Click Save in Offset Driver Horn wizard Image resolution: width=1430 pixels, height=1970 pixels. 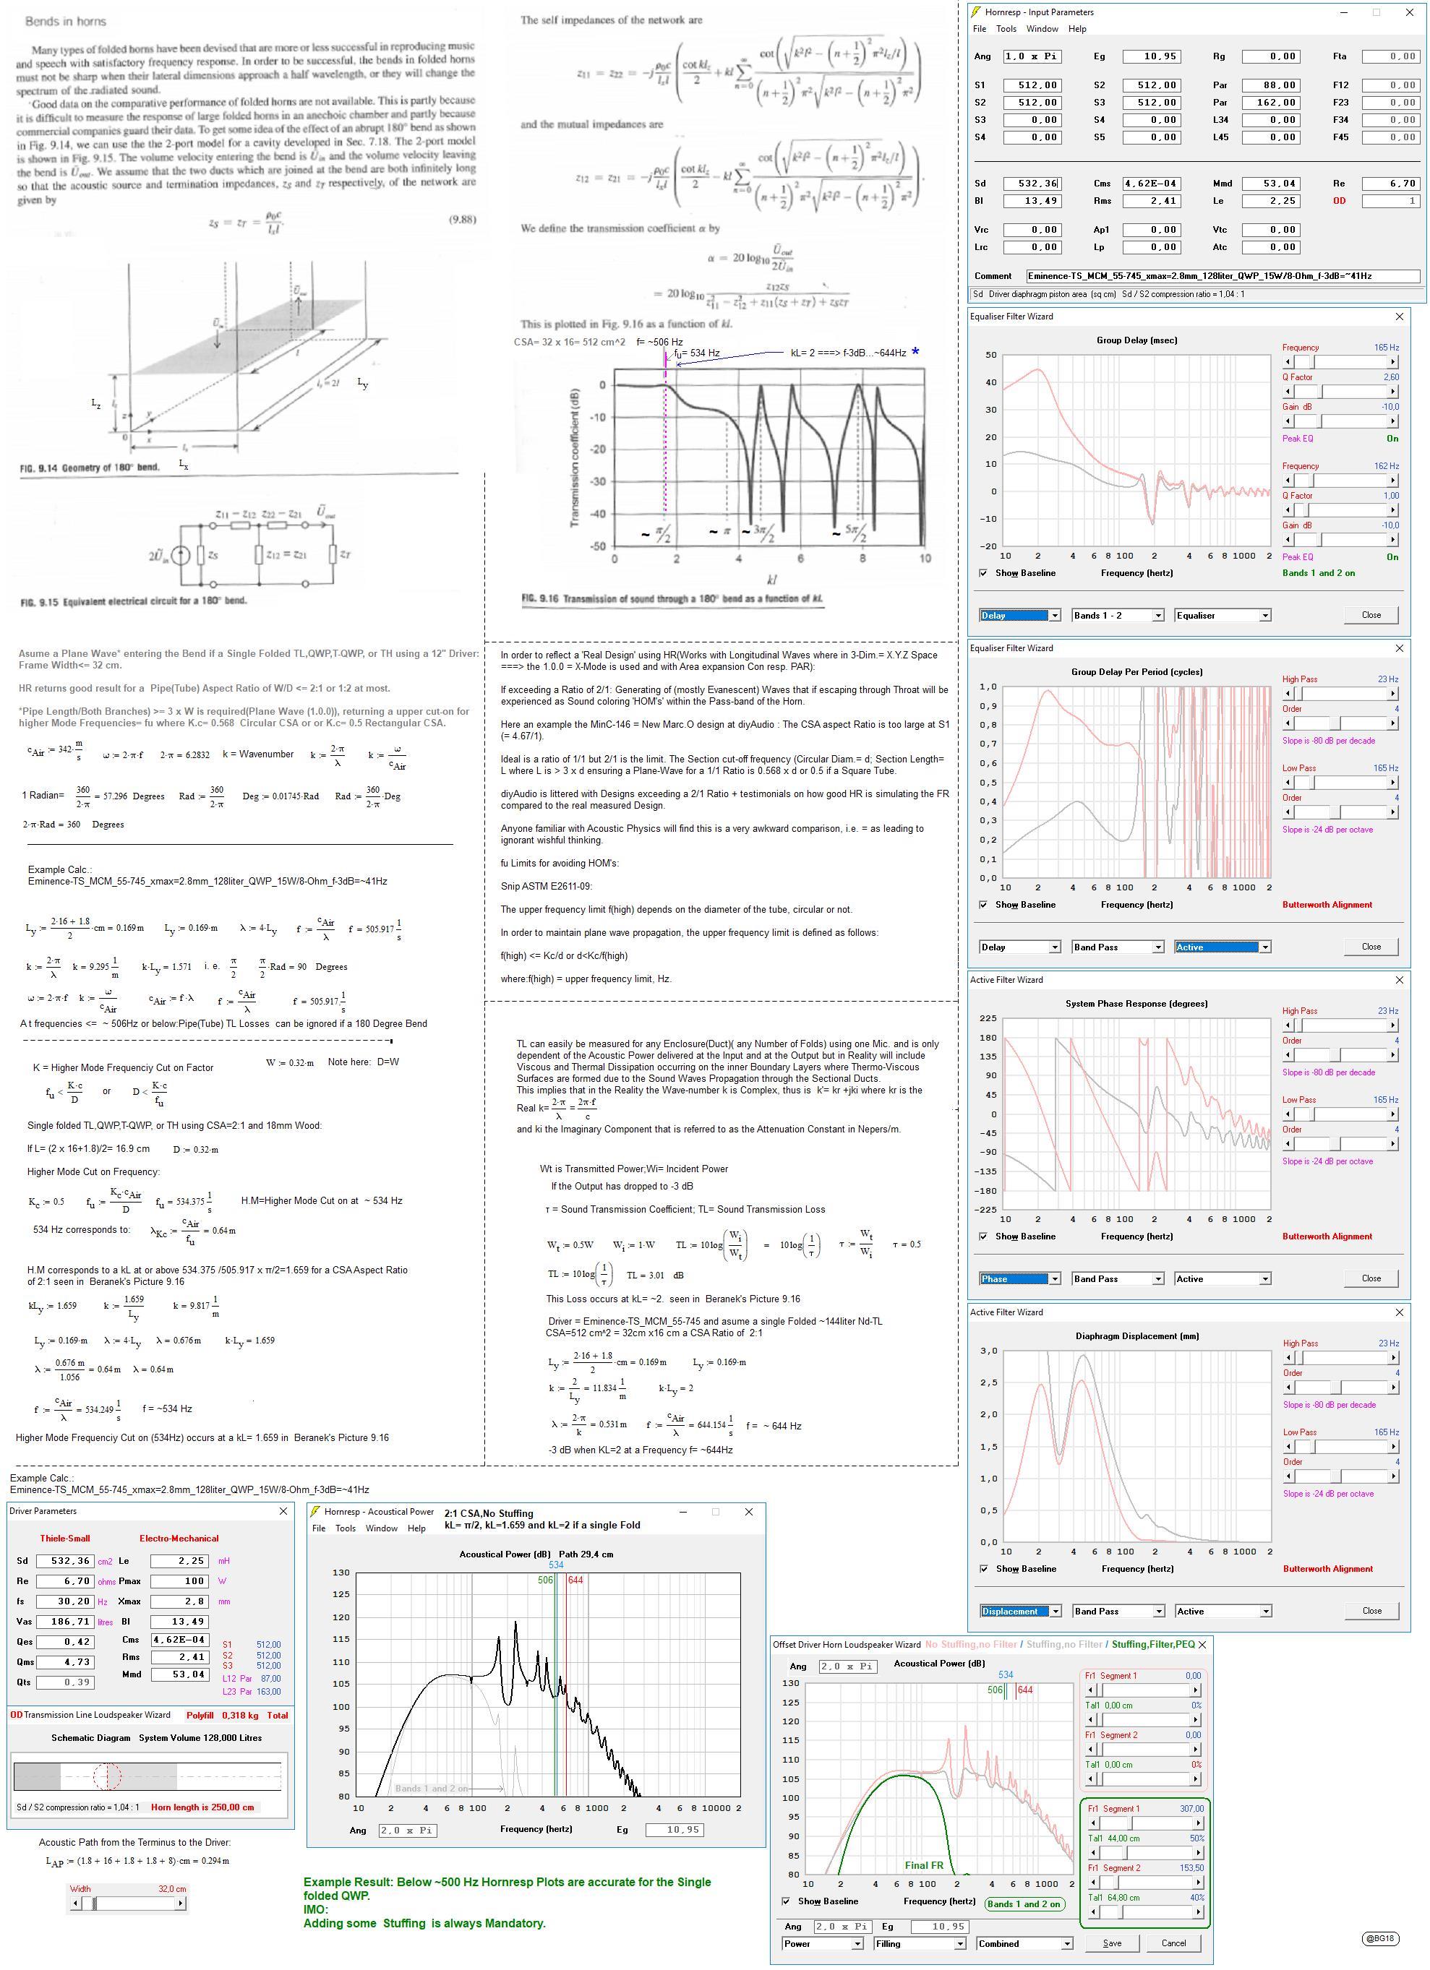tap(1111, 1944)
